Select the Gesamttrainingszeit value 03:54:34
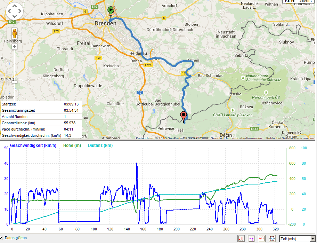The height and width of the screenshot is (244, 317). pos(71,110)
